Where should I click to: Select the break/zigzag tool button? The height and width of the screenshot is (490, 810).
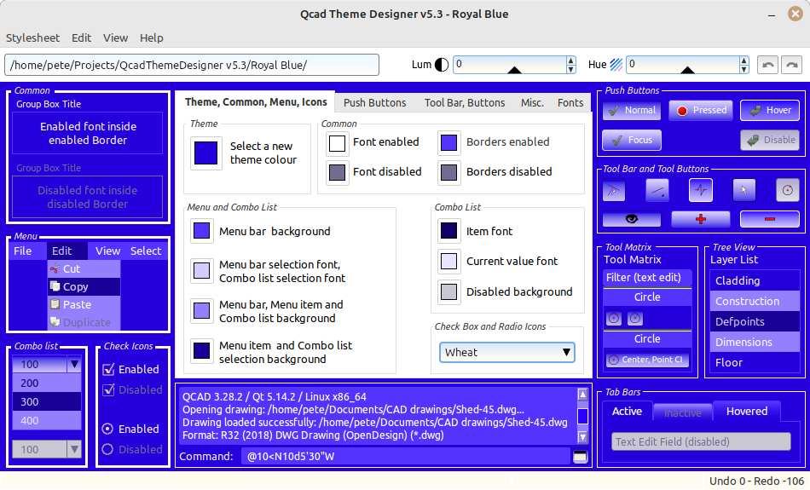coord(701,191)
